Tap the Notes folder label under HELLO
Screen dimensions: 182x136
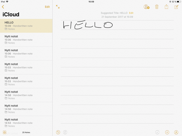pos(10,29)
